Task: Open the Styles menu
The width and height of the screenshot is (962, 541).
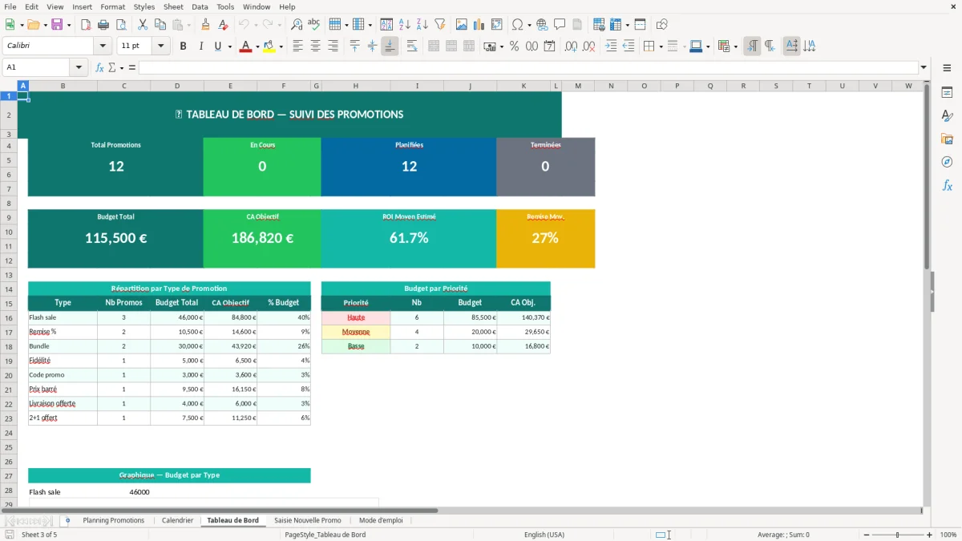Action: click(144, 6)
